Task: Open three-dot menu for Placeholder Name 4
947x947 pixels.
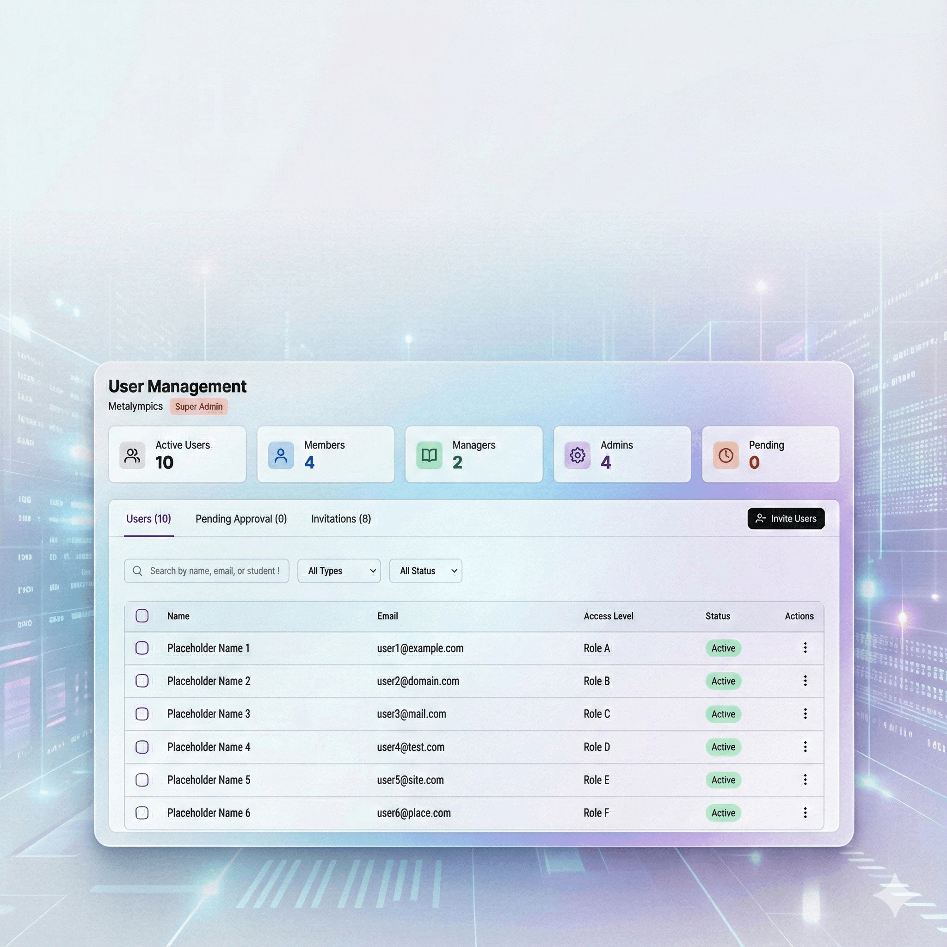Action: [805, 747]
